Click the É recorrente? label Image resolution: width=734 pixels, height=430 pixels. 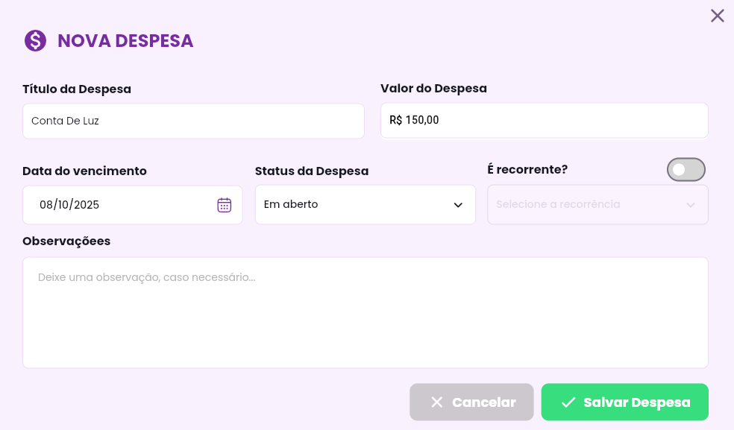click(527, 169)
